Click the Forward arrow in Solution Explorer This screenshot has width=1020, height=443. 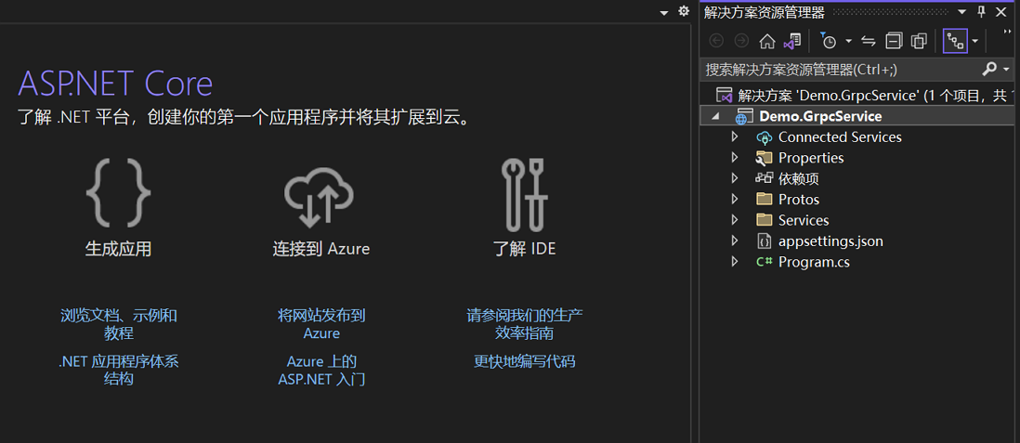click(741, 42)
